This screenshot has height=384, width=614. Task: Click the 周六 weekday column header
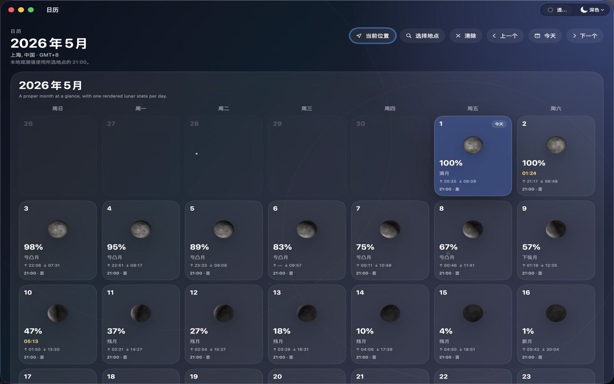coord(556,108)
